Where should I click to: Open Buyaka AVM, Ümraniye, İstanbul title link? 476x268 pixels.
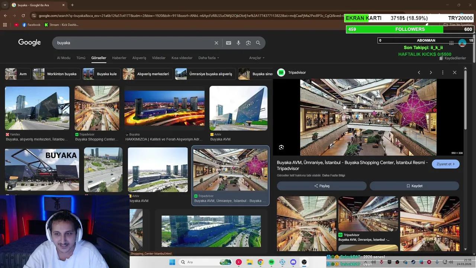pyautogui.click(x=352, y=166)
